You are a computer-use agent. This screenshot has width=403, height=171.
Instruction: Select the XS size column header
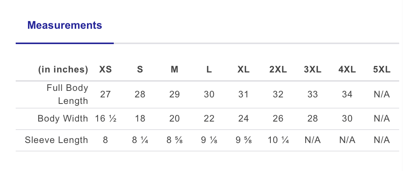105,69
